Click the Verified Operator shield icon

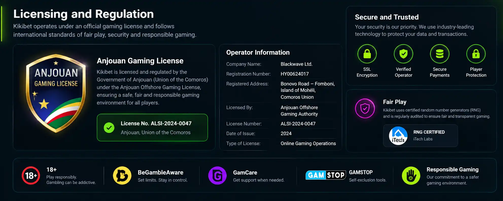click(x=403, y=54)
